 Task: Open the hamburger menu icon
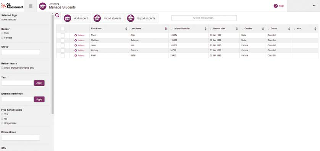(31, 6)
